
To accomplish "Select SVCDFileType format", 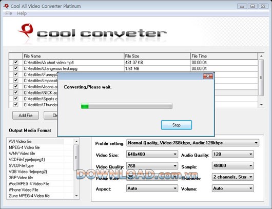I will (21, 165).
